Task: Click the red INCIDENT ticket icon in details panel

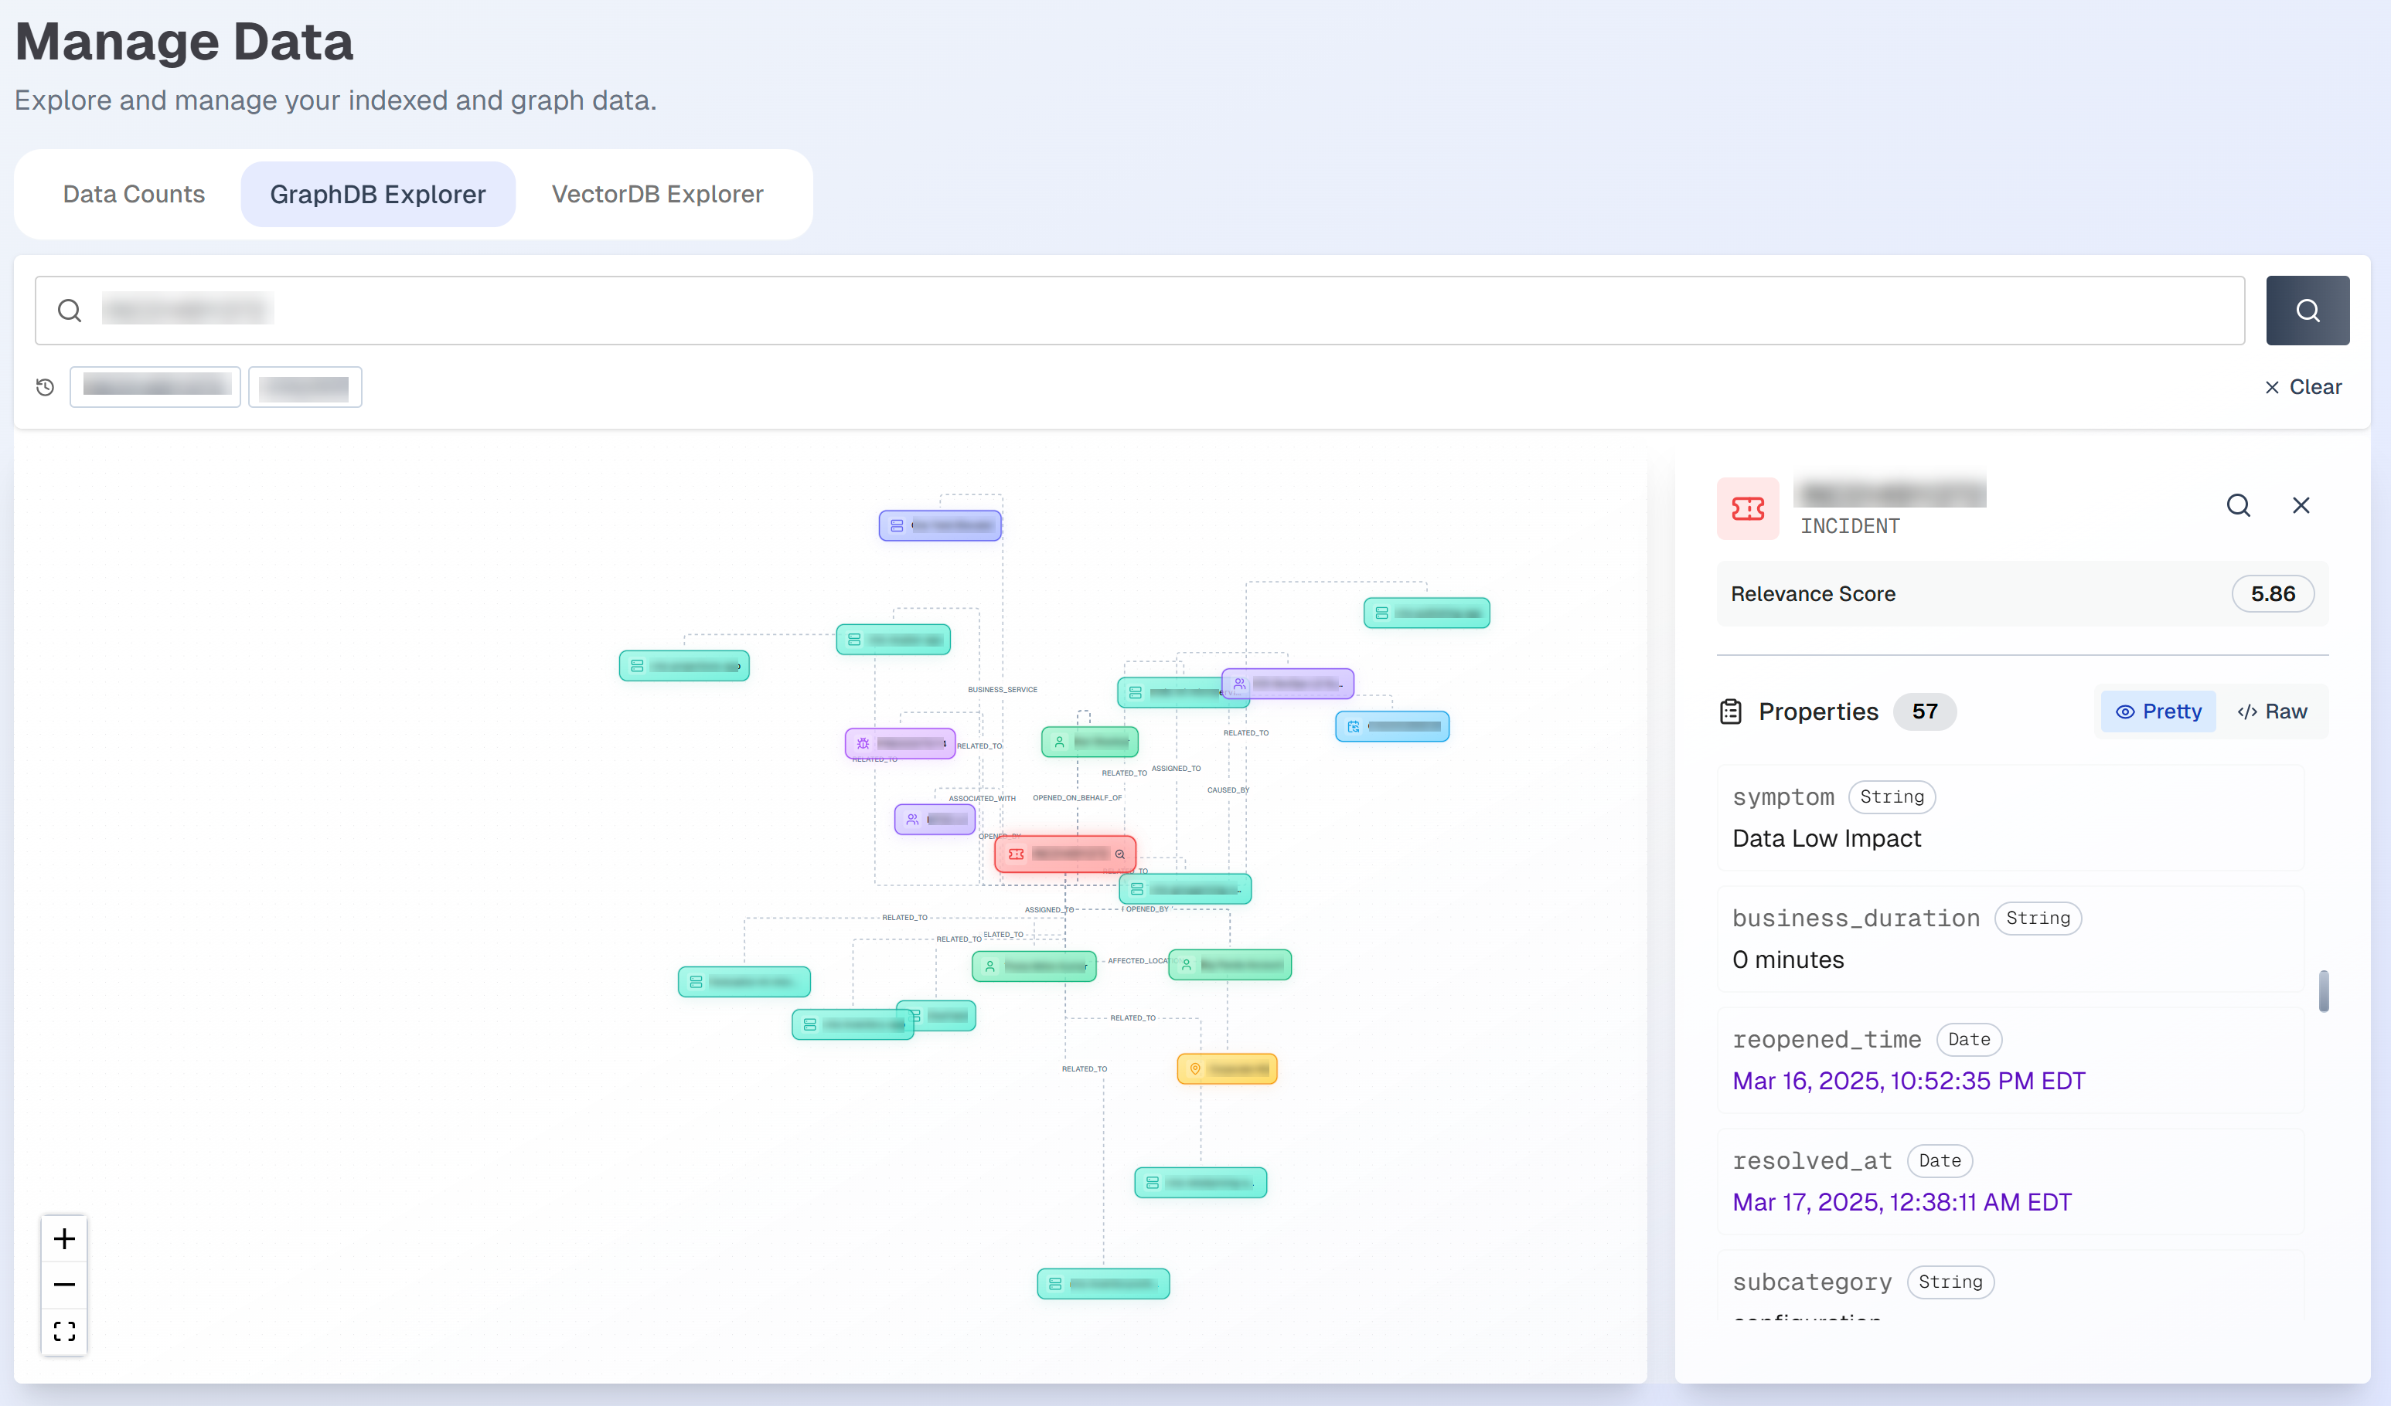Action: point(1748,509)
